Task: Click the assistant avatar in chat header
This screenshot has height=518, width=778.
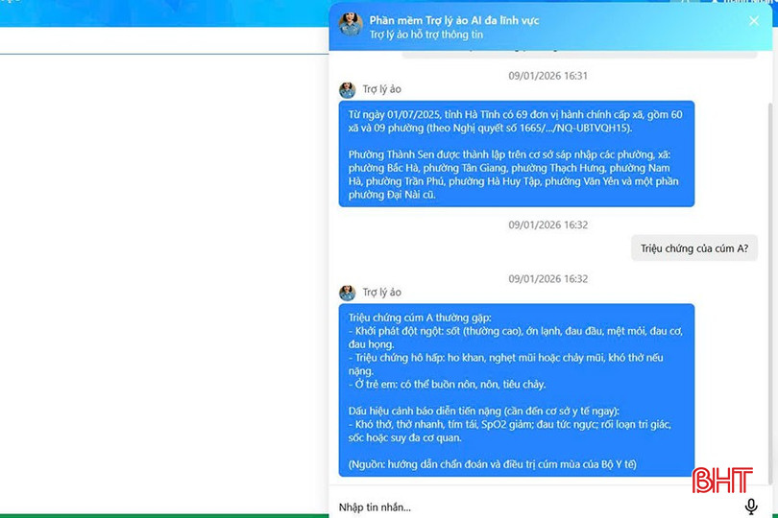Action: coord(350,25)
